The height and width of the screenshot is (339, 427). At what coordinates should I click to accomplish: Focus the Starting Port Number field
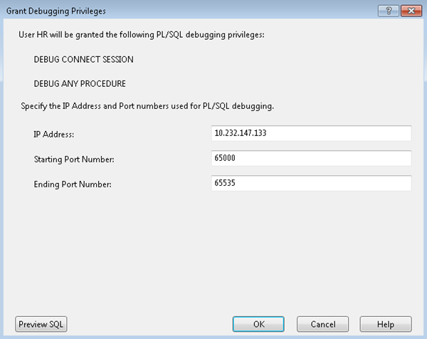coord(312,158)
